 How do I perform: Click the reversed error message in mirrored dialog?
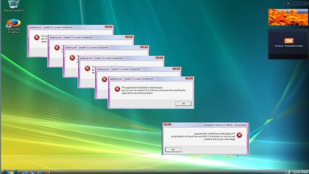tap(203, 136)
